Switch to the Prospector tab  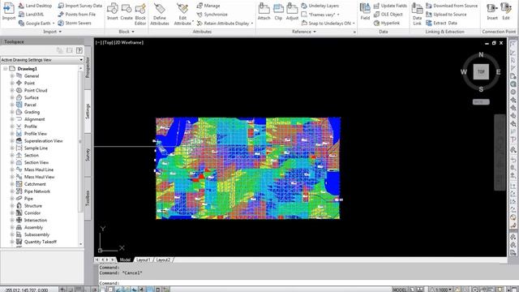[88, 67]
